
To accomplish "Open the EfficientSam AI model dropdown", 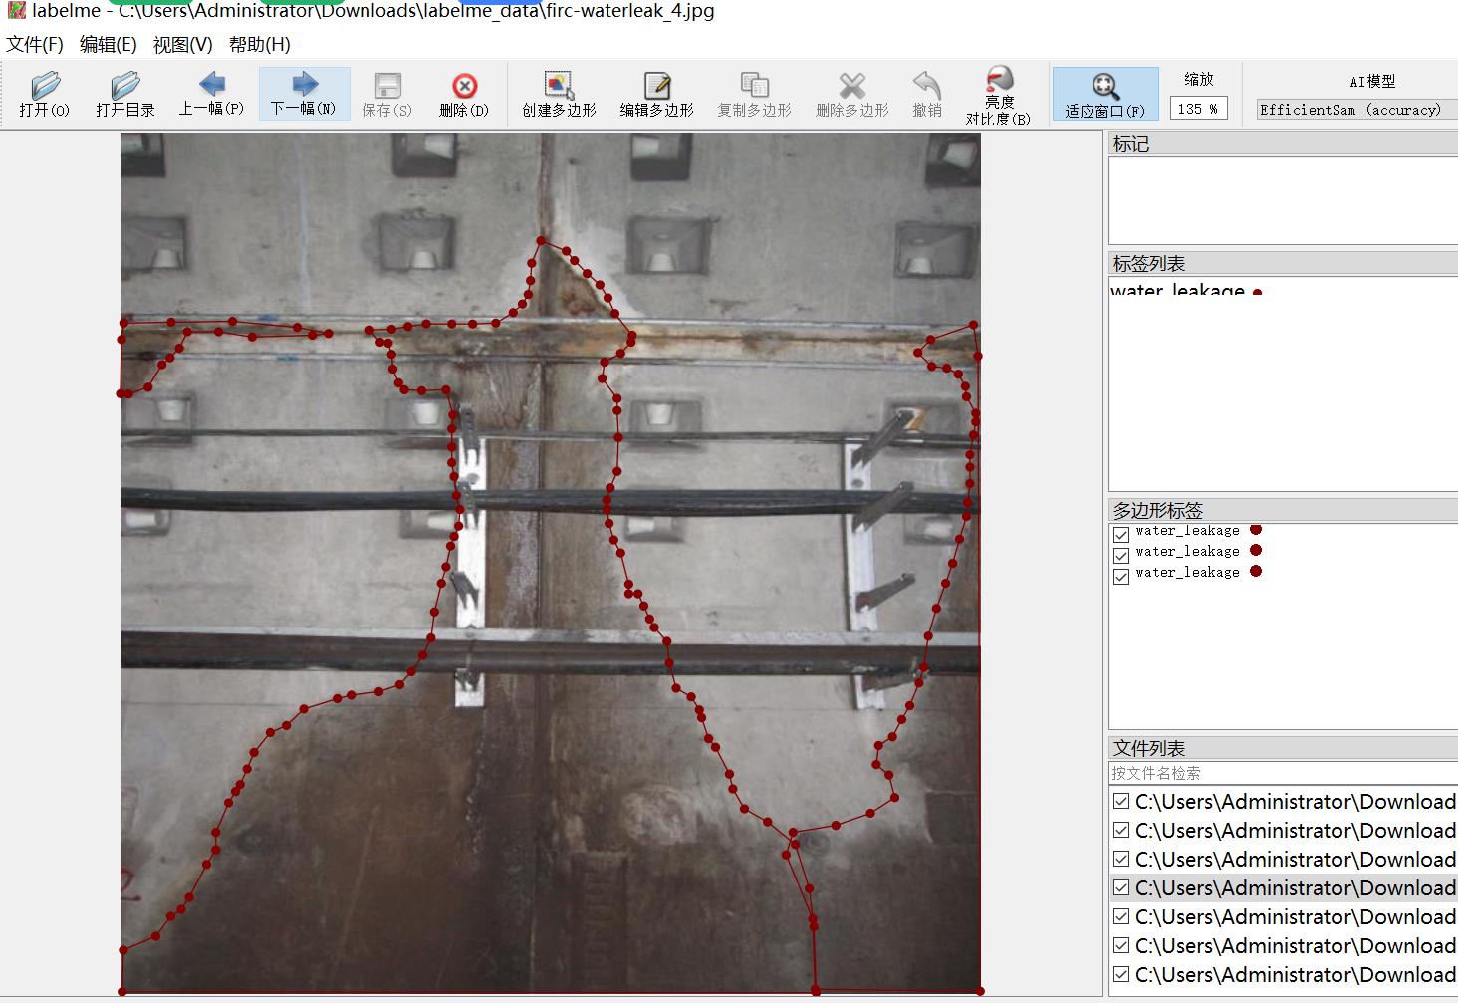I will tap(1356, 110).
